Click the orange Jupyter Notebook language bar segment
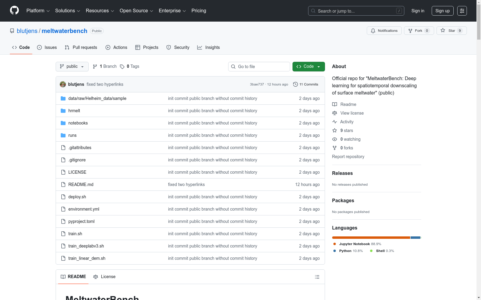This screenshot has width=481, height=300. [371, 238]
